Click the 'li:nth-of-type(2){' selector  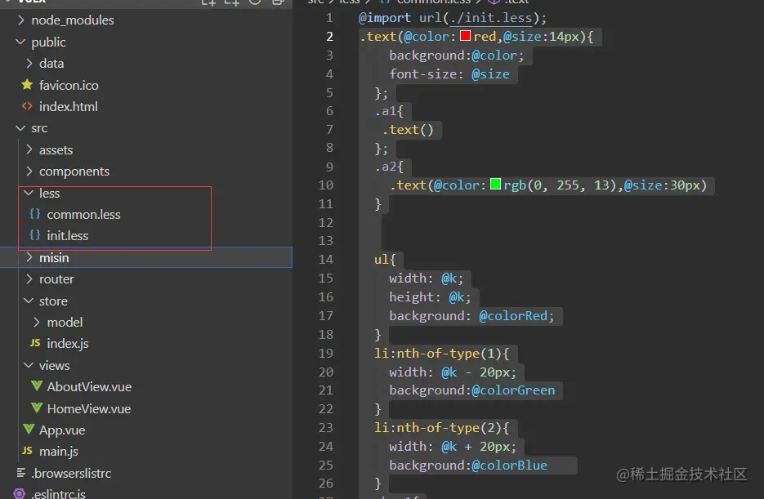tap(442, 428)
